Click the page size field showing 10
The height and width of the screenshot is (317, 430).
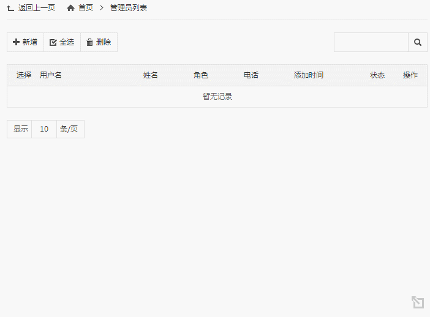(x=44, y=129)
